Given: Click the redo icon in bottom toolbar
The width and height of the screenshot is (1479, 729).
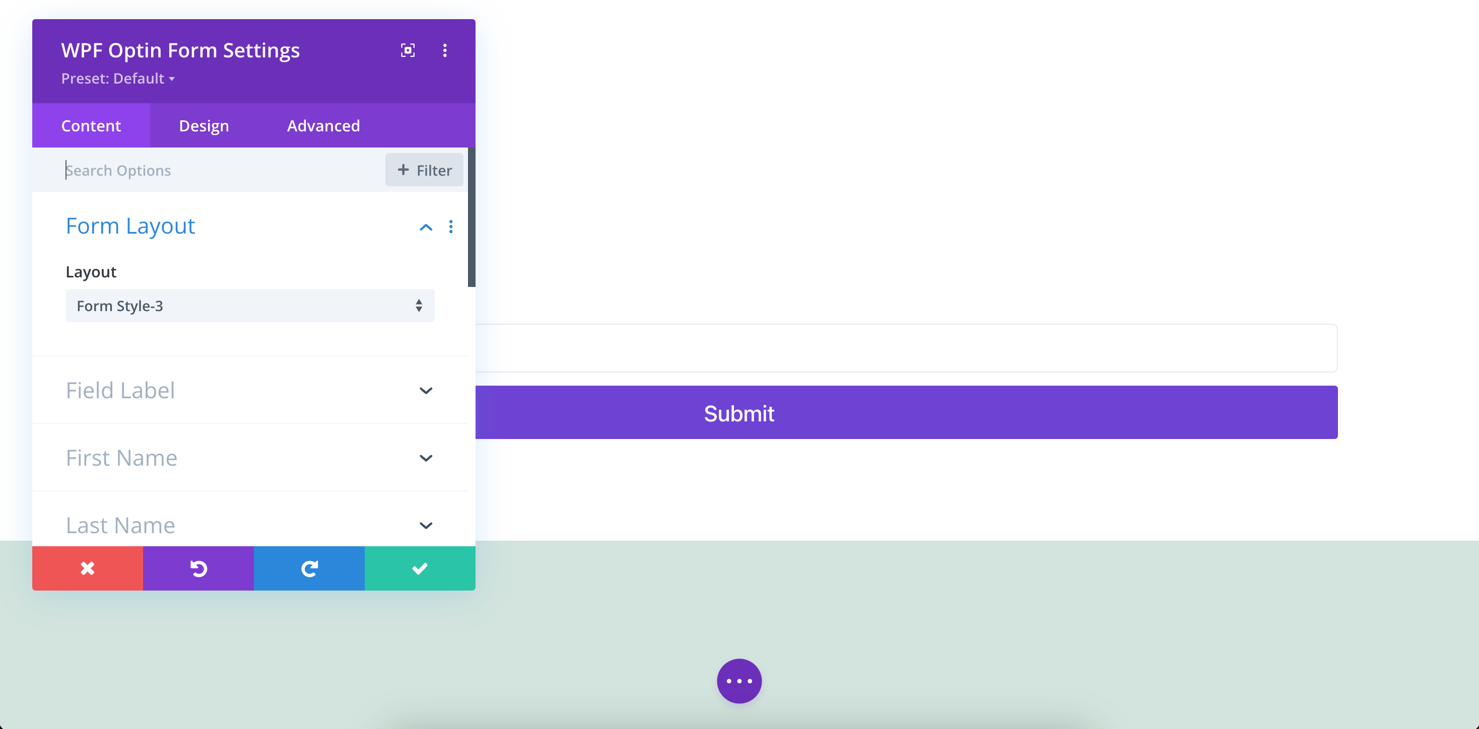Looking at the screenshot, I should 308,567.
